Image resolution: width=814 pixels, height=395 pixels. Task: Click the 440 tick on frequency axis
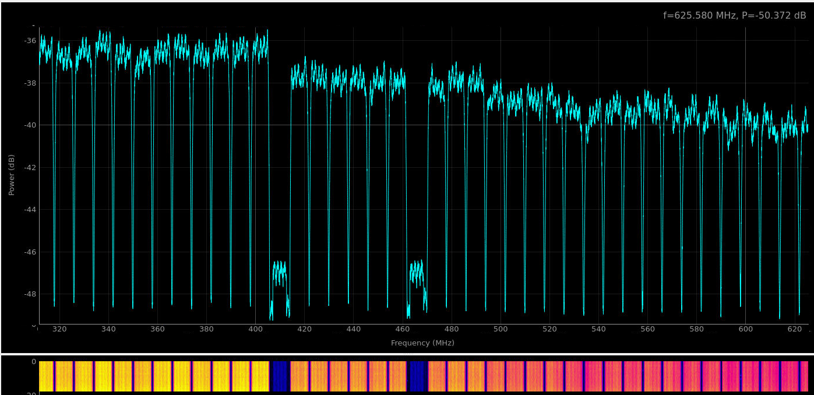354,329
